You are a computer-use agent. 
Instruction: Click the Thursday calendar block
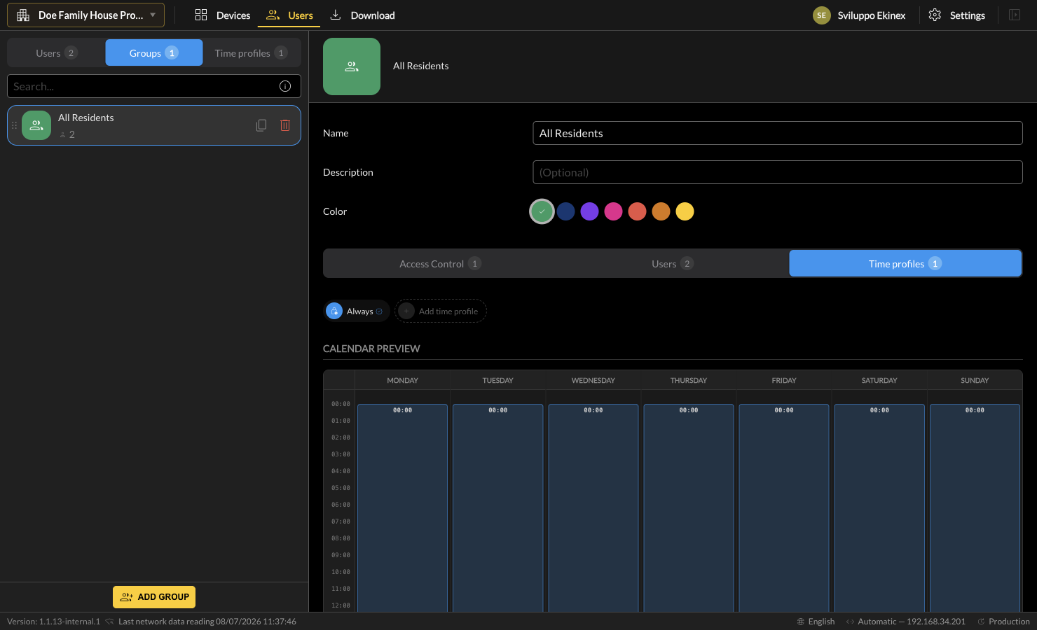689,507
